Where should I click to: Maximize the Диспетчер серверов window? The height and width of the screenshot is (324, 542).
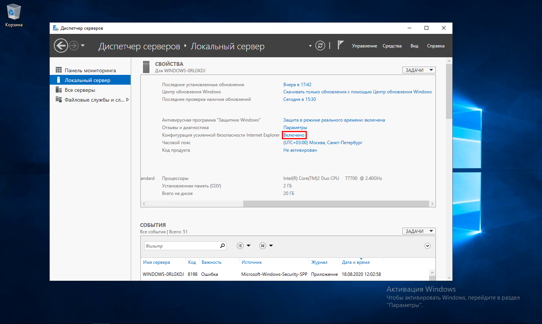click(x=426, y=28)
